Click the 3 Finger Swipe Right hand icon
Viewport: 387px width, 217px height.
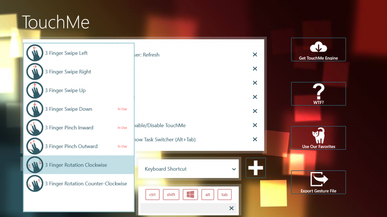click(x=35, y=72)
